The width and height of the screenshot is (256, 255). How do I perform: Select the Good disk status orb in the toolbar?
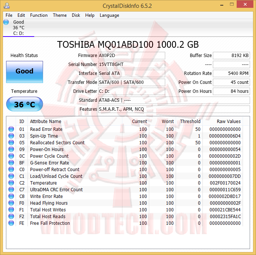tap(6, 22)
